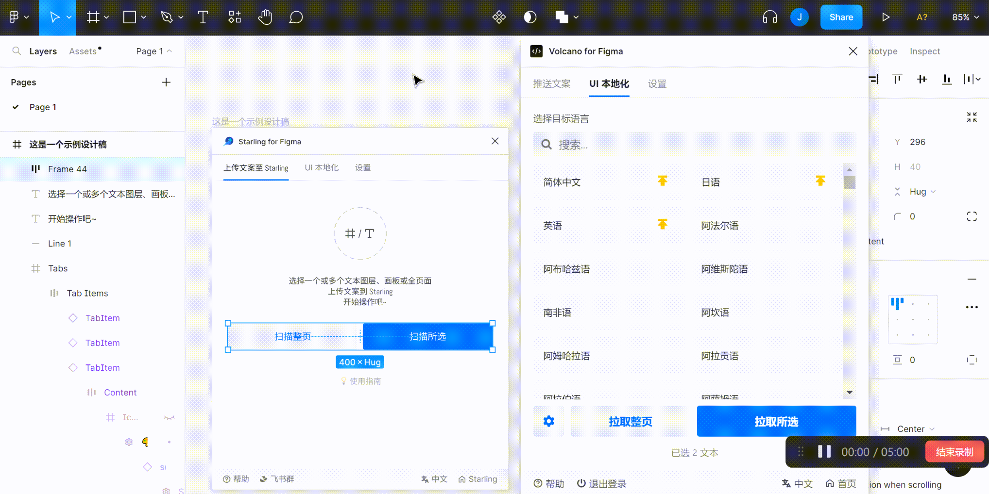989x494 pixels.
Task: Pin 简体中文 language to top
Action: 662,181
